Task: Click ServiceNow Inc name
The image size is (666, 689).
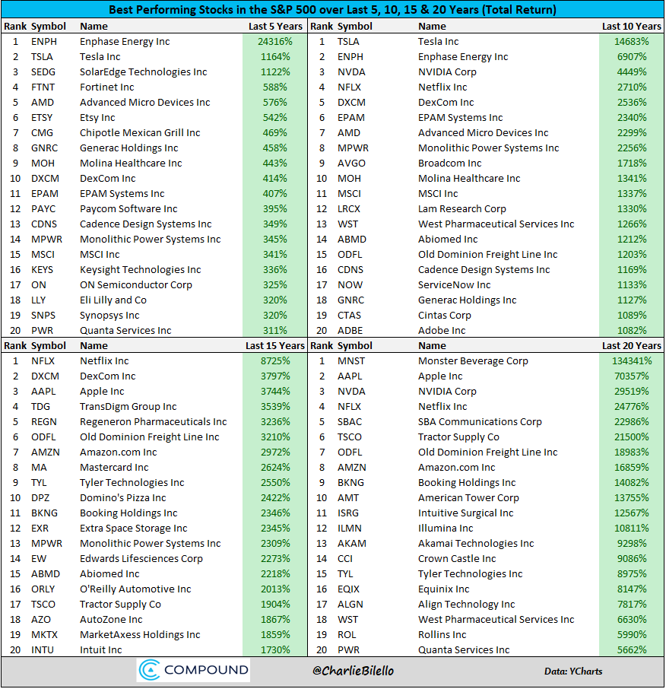Action: pyautogui.click(x=454, y=285)
